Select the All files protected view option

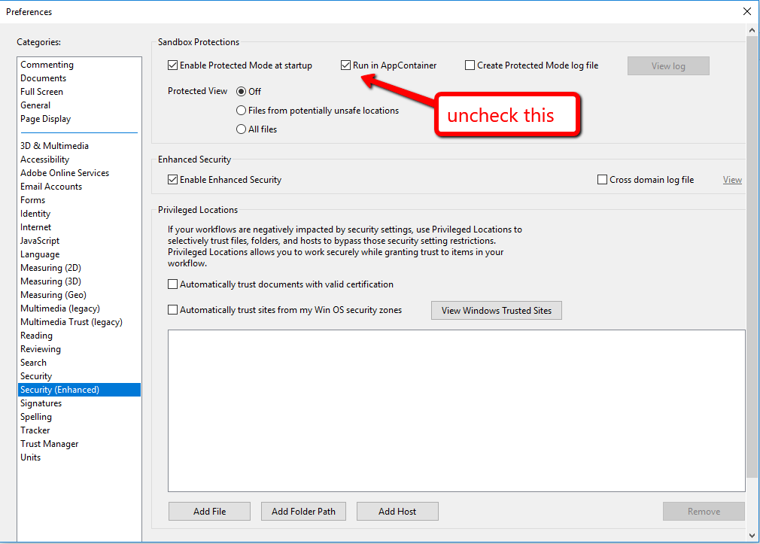[242, 129]
